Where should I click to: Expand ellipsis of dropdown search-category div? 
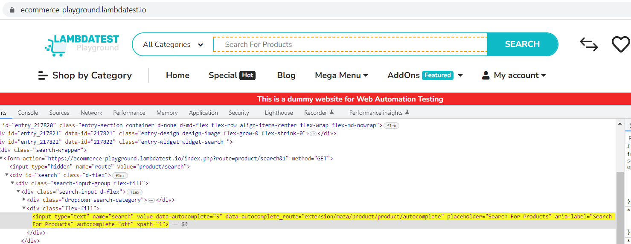tap(151, 200)
